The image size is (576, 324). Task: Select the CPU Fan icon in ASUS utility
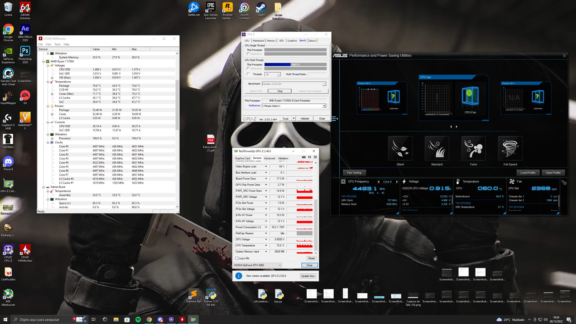tap(470, 96)
